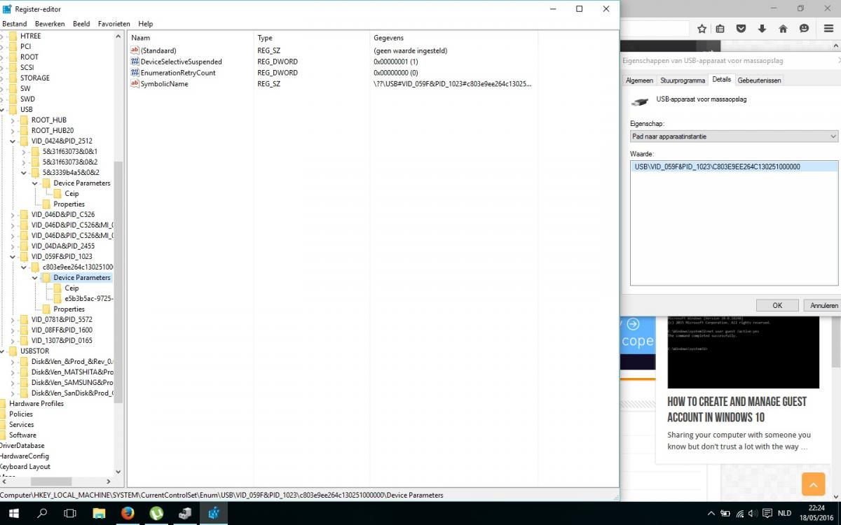Click the Windows Start button
Viewport: 841px width, 525px height.
14,513
